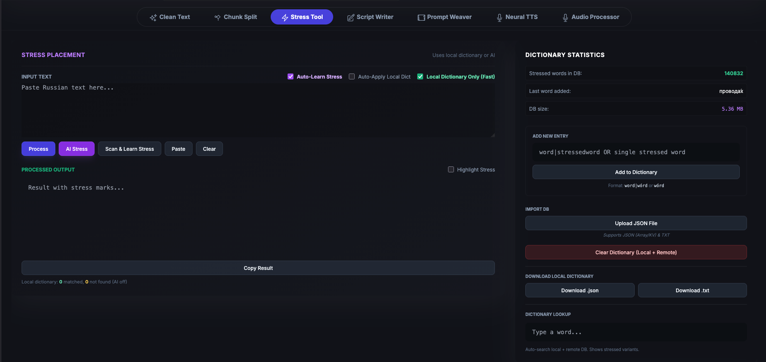Click the stressed words count 140832
Screen dimensions: 766x362
click(x=733, y=73)
